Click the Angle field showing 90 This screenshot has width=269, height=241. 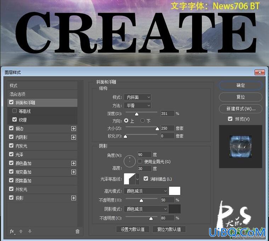coord(144,155)
